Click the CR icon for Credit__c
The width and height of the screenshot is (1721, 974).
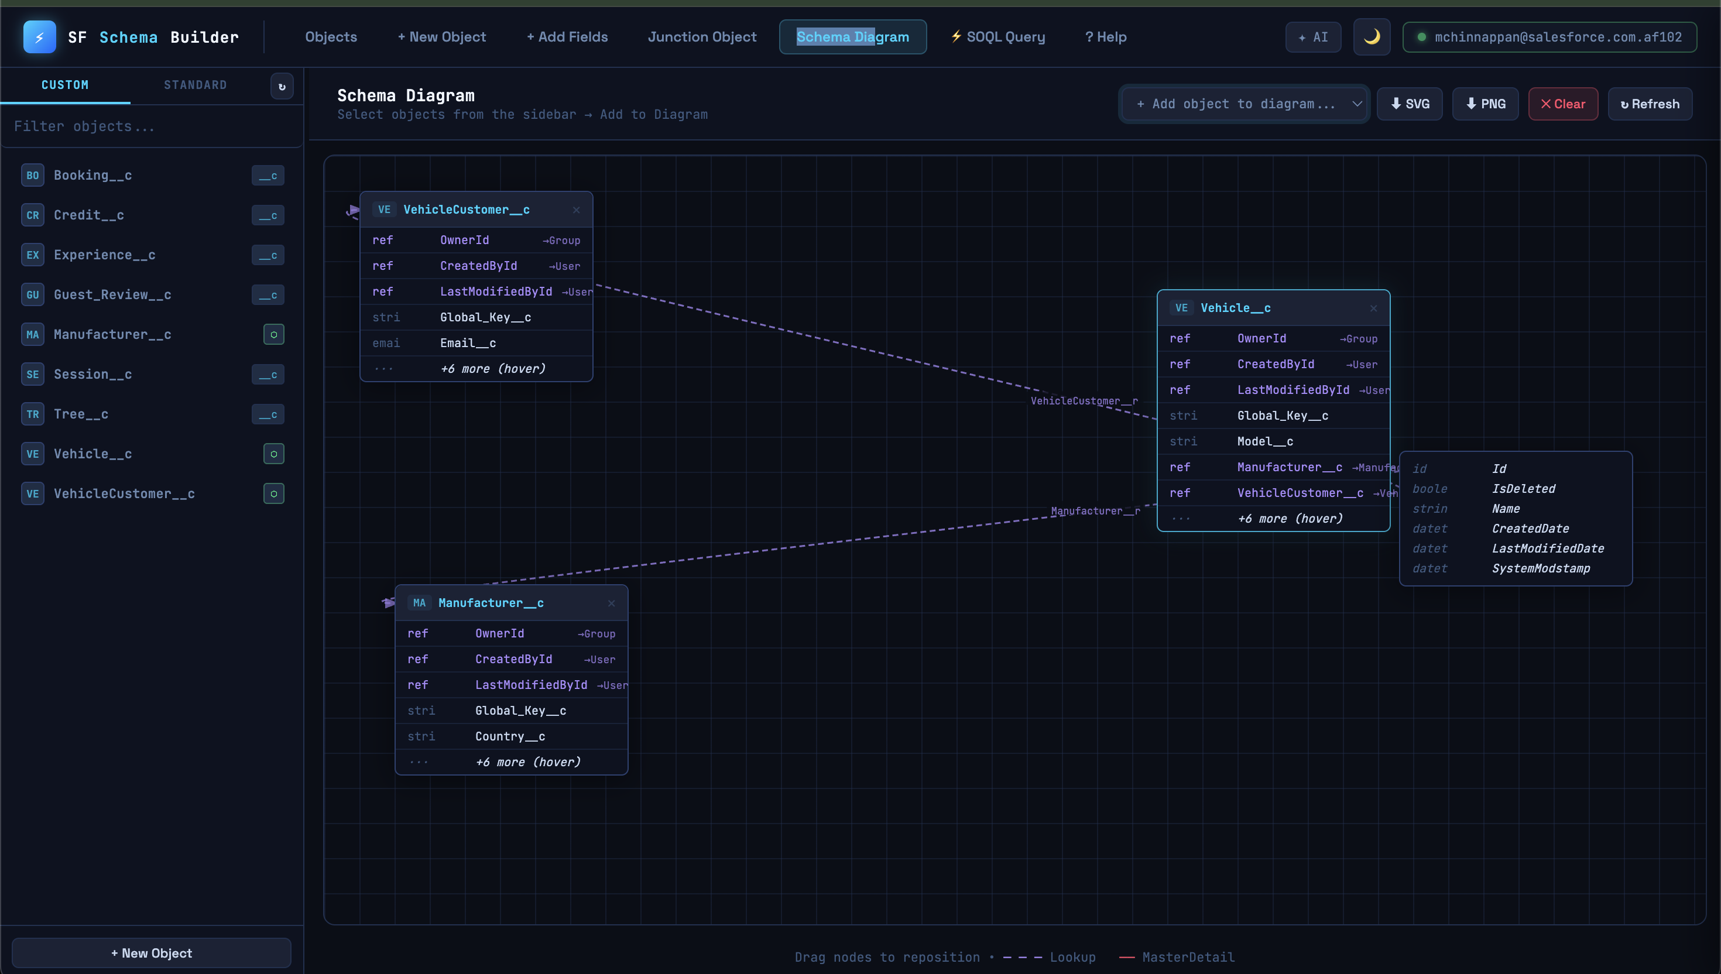point(33,215)
